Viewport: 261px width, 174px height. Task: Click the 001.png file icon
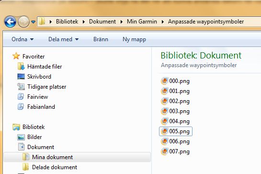164,91
